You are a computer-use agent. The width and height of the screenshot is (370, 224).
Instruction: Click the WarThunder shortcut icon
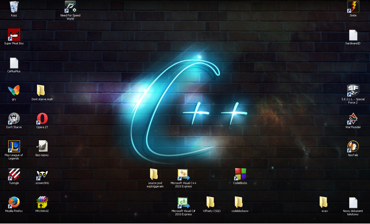(353, 118)
